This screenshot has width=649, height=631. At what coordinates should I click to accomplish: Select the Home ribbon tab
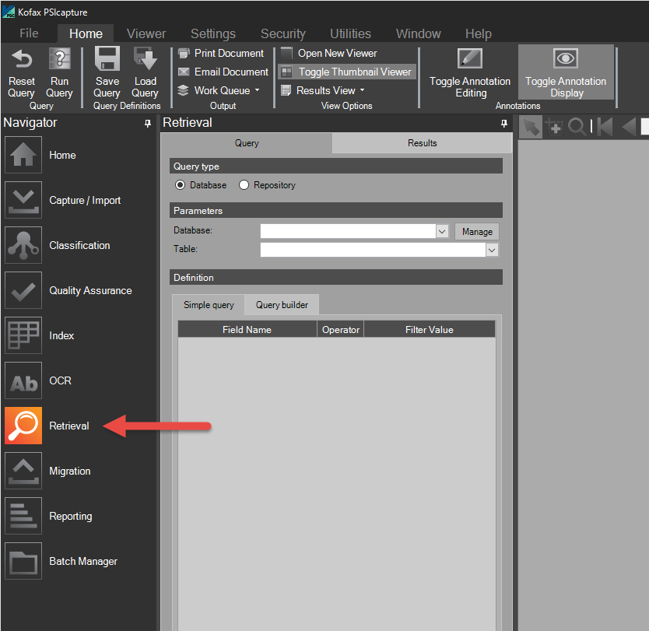pos(86,33)
